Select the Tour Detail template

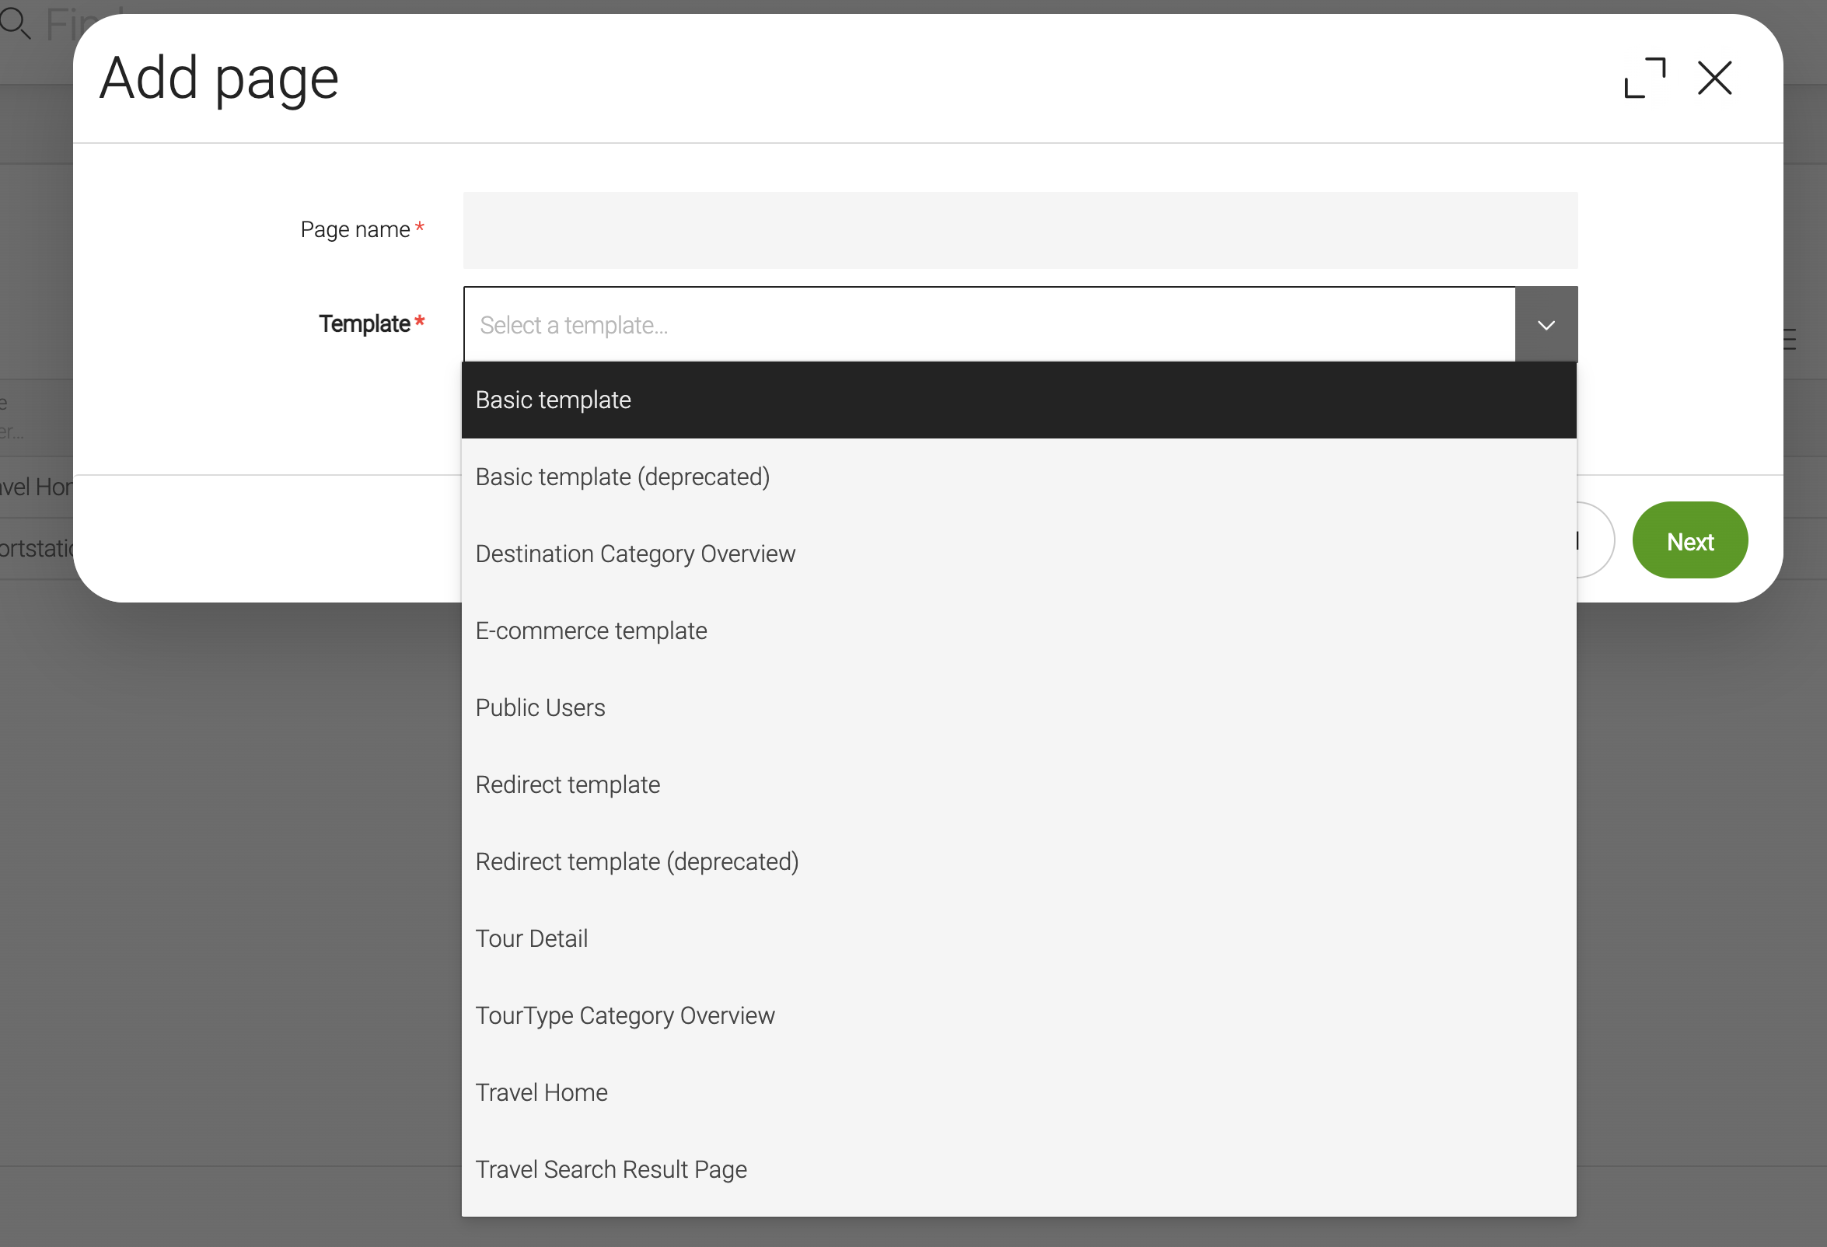pyautogui.click(x=1018, y=940)
